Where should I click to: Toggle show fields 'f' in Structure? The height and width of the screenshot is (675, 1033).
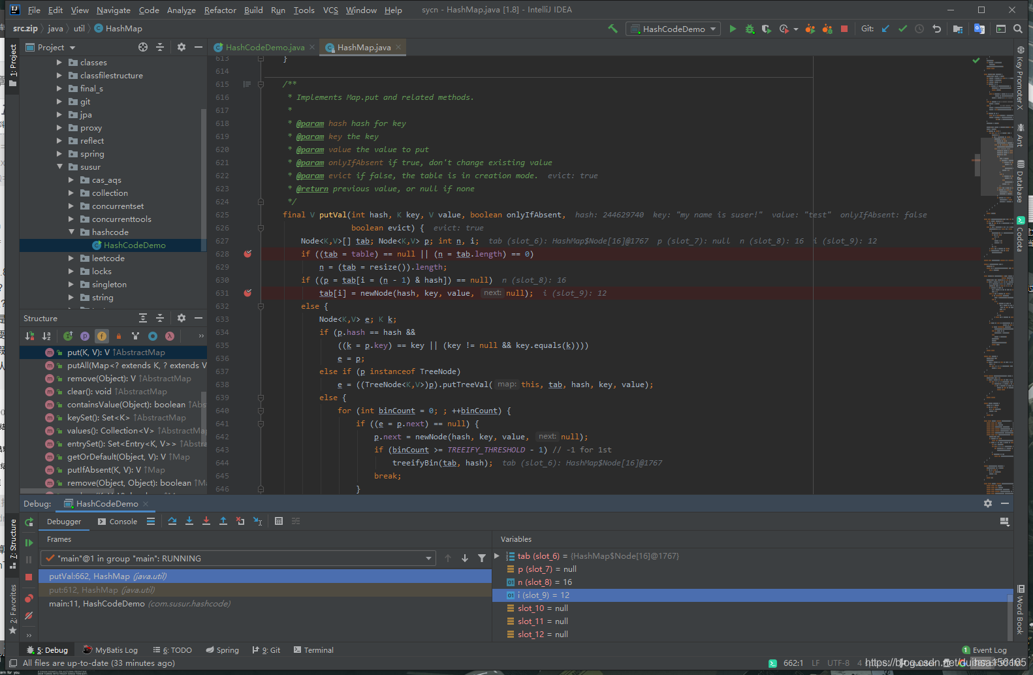102,336
